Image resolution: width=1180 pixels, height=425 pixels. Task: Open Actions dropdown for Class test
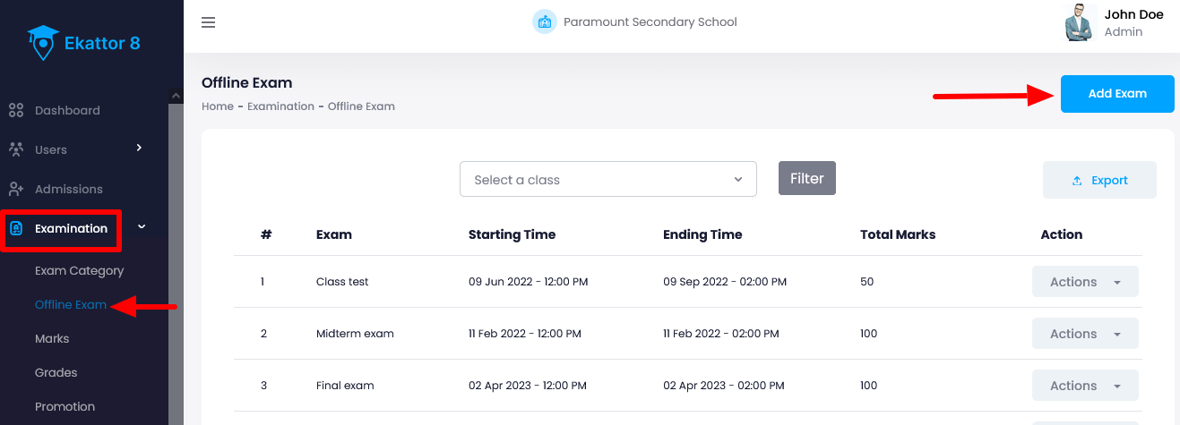[x=1084, y=282]
